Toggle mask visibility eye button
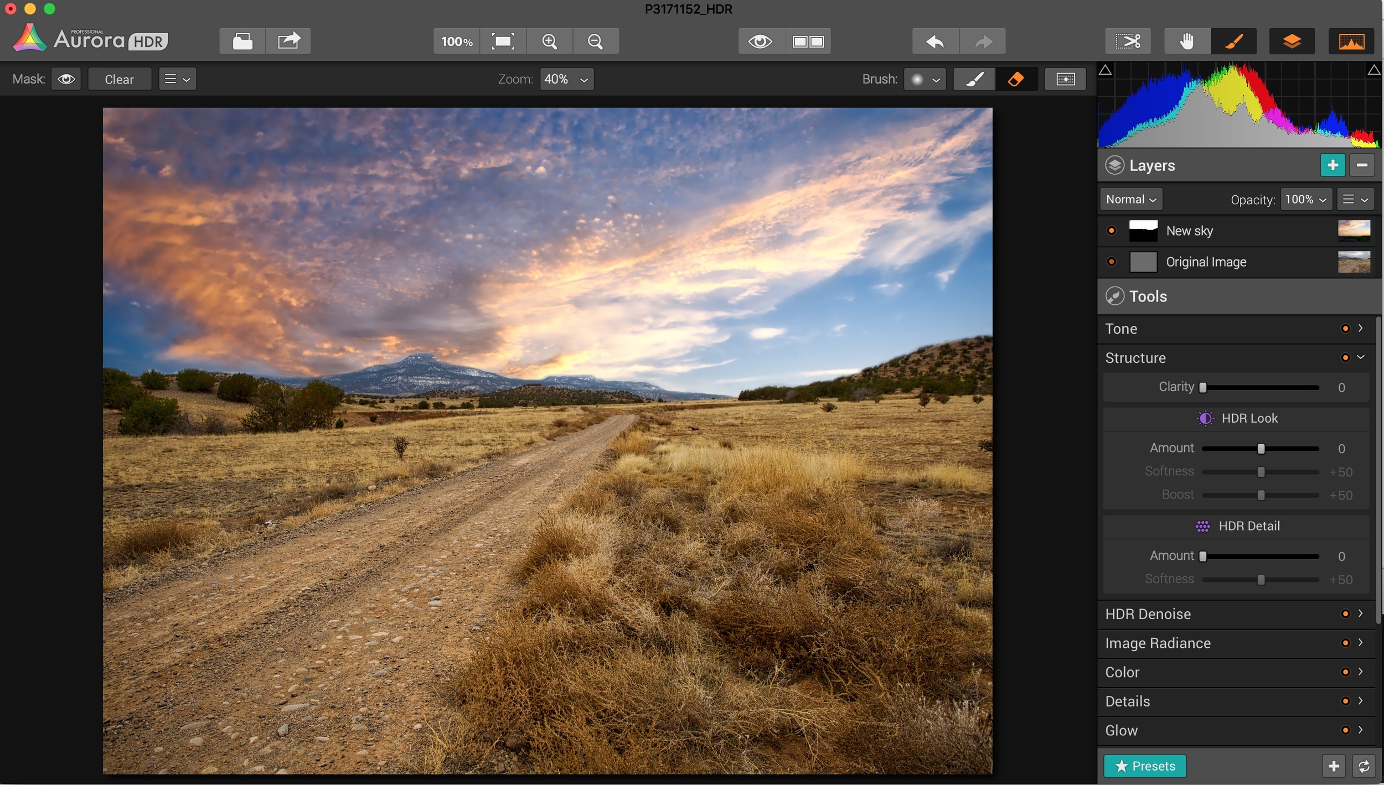 pos(66,79)
